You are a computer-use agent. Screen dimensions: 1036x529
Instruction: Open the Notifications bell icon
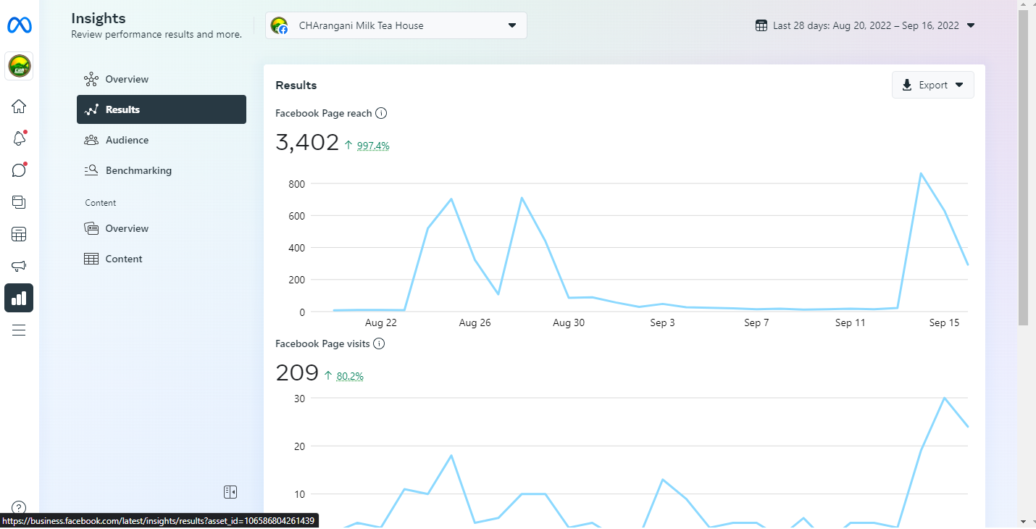(x=19, y=138)
